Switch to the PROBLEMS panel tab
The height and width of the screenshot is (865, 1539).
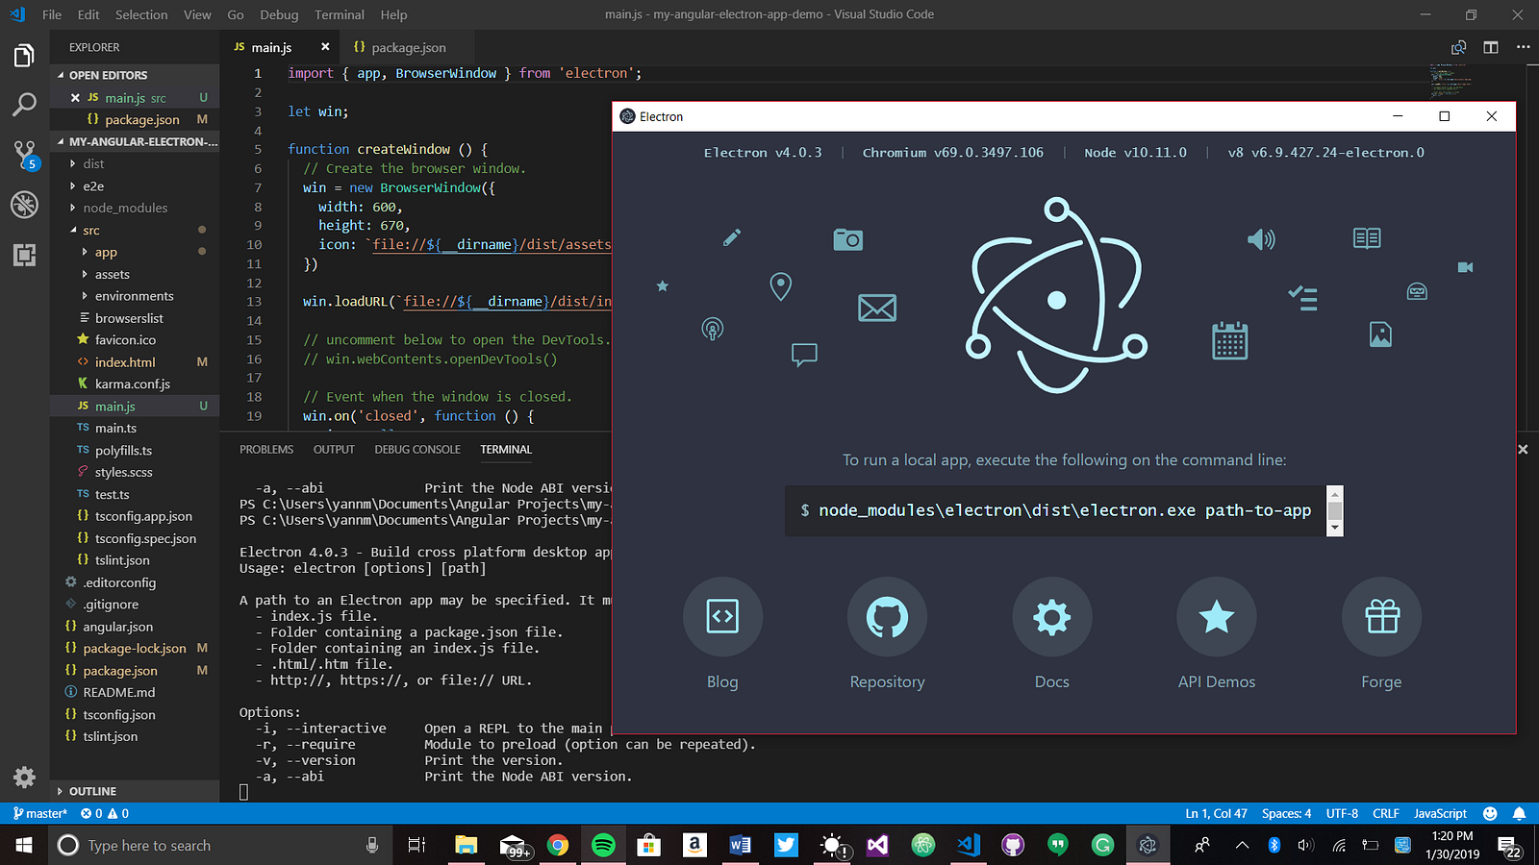pos(266,450)
